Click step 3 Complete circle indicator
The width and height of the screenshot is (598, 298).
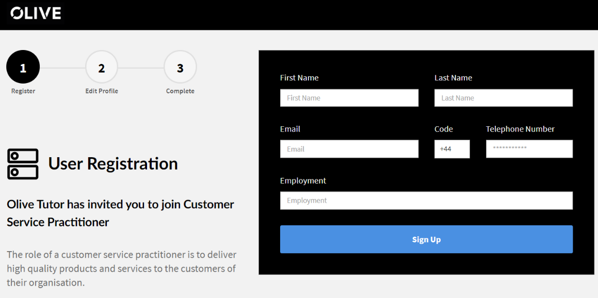pyautogui.click(x=180, y=67)
